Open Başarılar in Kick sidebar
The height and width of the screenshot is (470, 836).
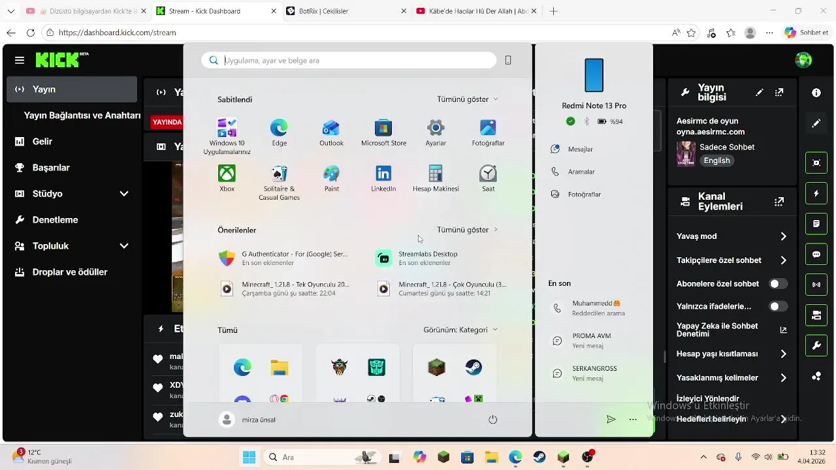pos(72,168)
